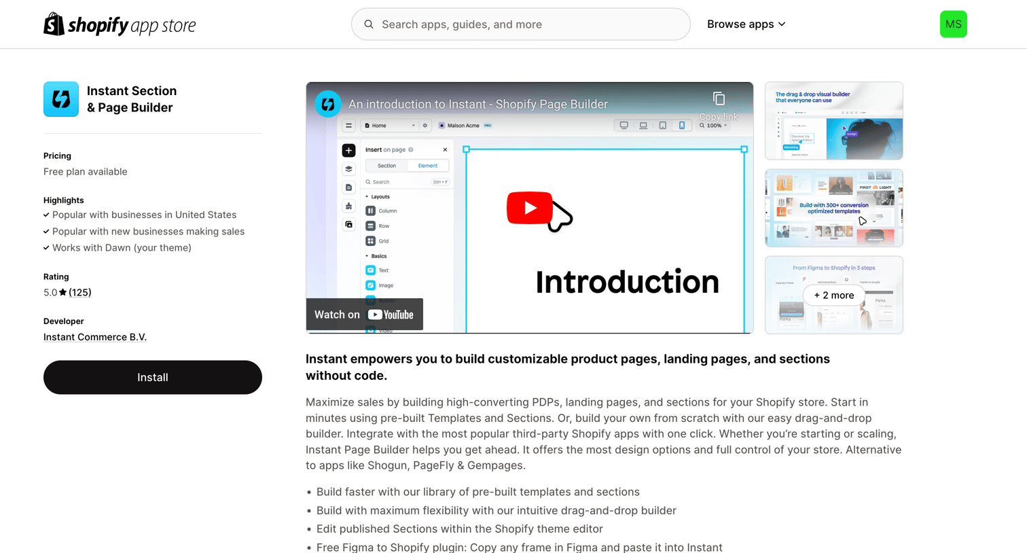Image resolution: width=1027 pixels, height=553 pixels.
Task: Click the Search field in Insert panel
Action: click(407, 182)
